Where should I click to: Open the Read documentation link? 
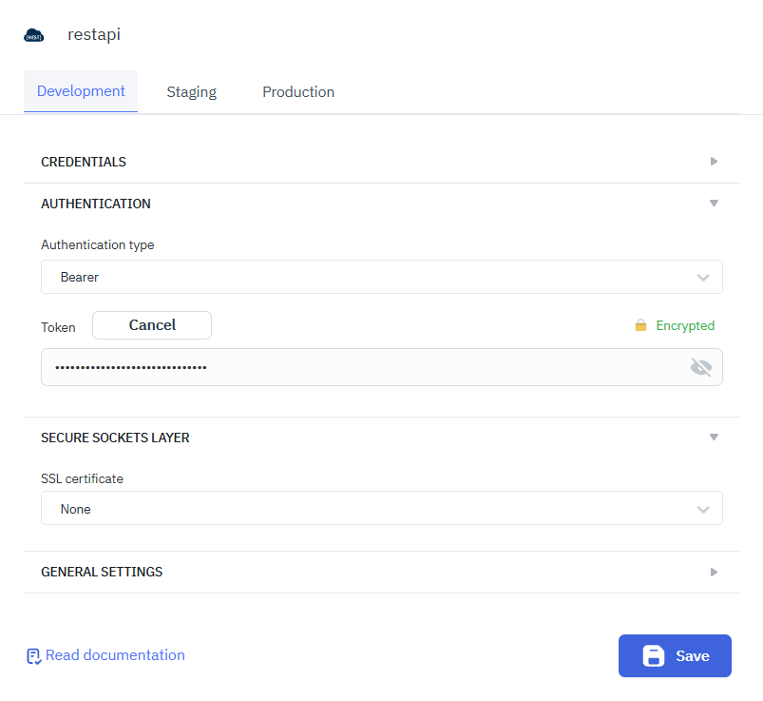point(115,655)
